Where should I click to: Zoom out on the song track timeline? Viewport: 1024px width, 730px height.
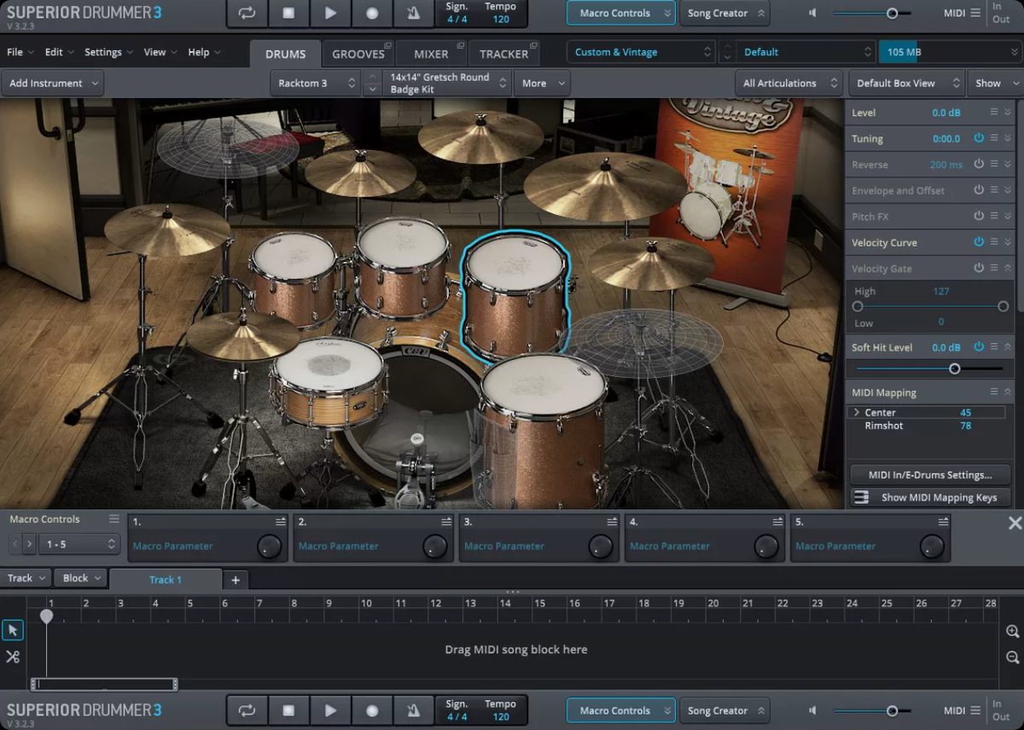[x=1012, y=658]
